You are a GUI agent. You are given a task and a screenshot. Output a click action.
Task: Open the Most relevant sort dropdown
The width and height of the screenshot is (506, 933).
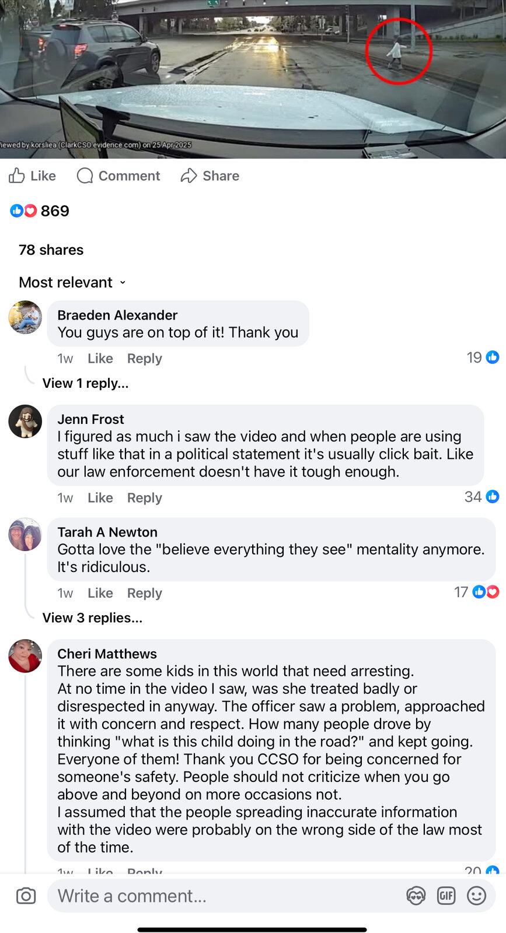tap(72, 283)
